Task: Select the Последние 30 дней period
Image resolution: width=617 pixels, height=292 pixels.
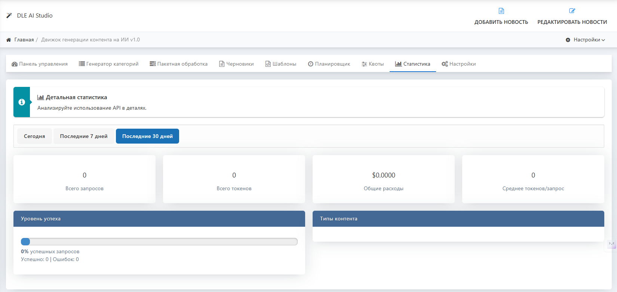Action: [147, 136]
